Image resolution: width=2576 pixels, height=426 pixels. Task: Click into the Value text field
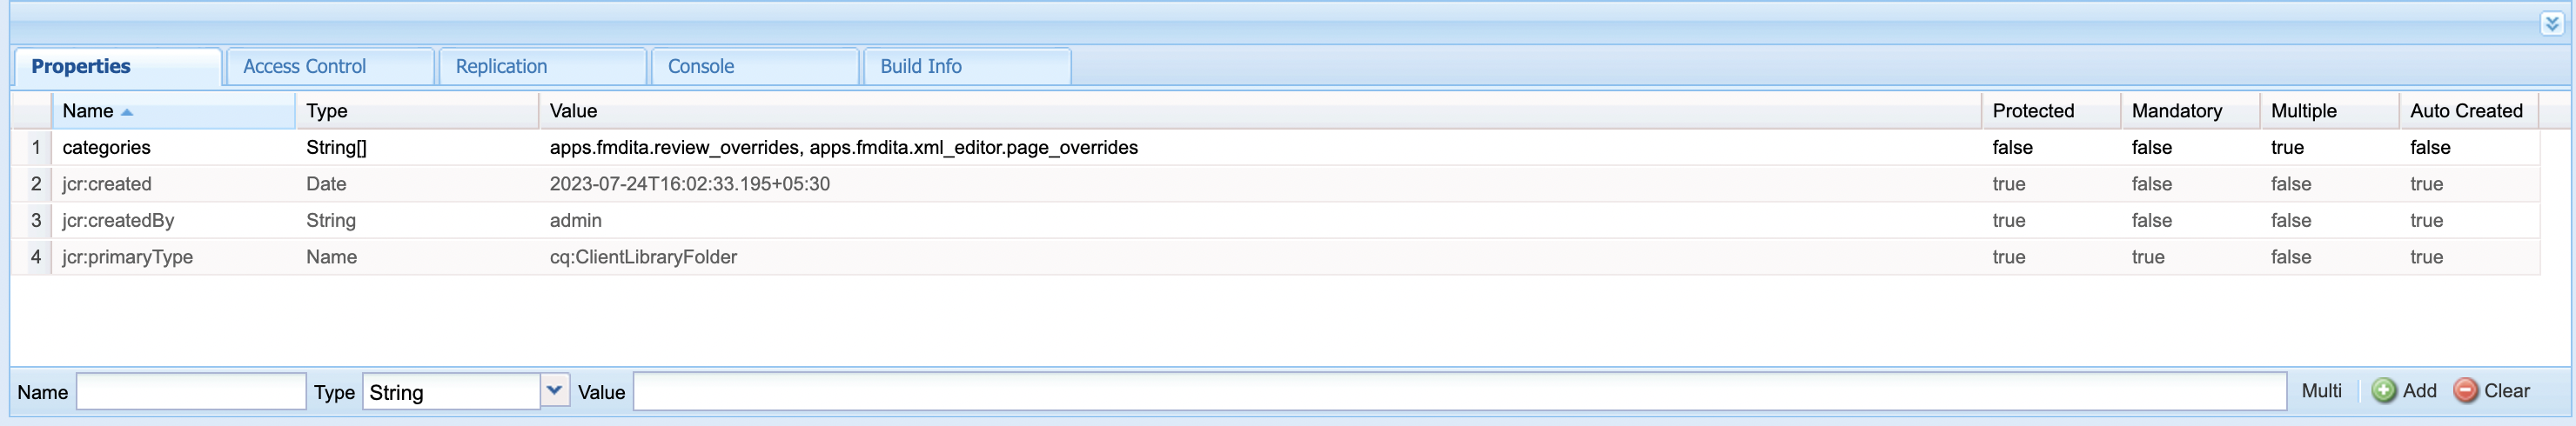pyautogui.click(x=1459, y=392)
